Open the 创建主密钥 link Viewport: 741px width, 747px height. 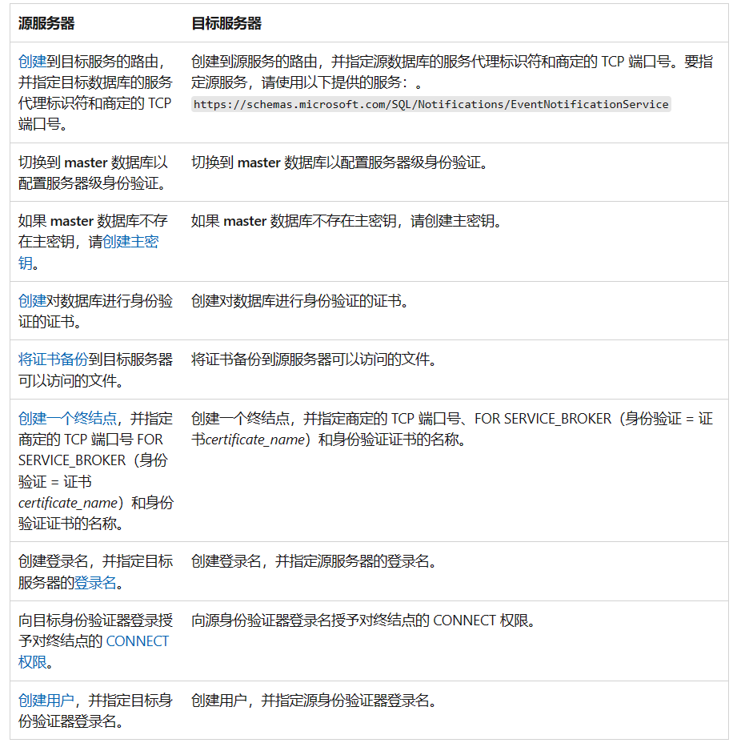89,252
